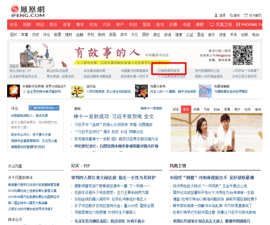The image size is (270, 225).
Task: Open 游戏 in the red navigation bar
Action: [160, 24]
